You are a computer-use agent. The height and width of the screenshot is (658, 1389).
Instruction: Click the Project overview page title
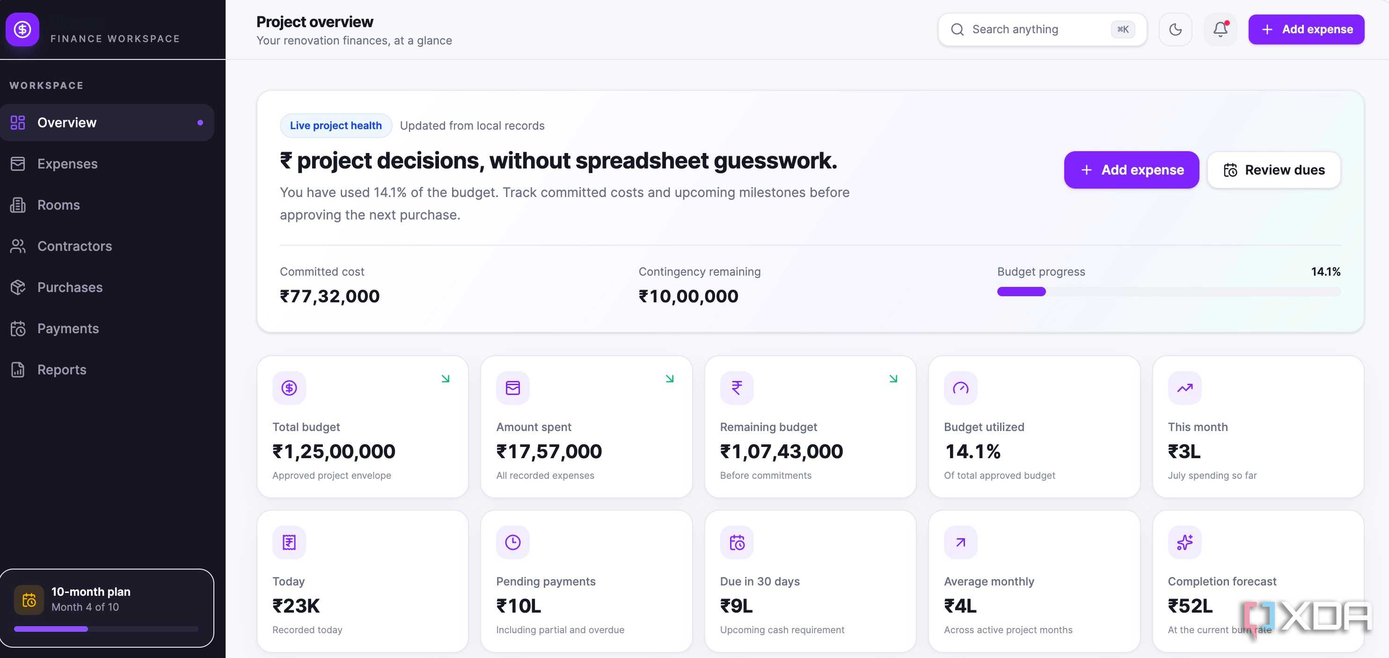(x=314, y=22)
